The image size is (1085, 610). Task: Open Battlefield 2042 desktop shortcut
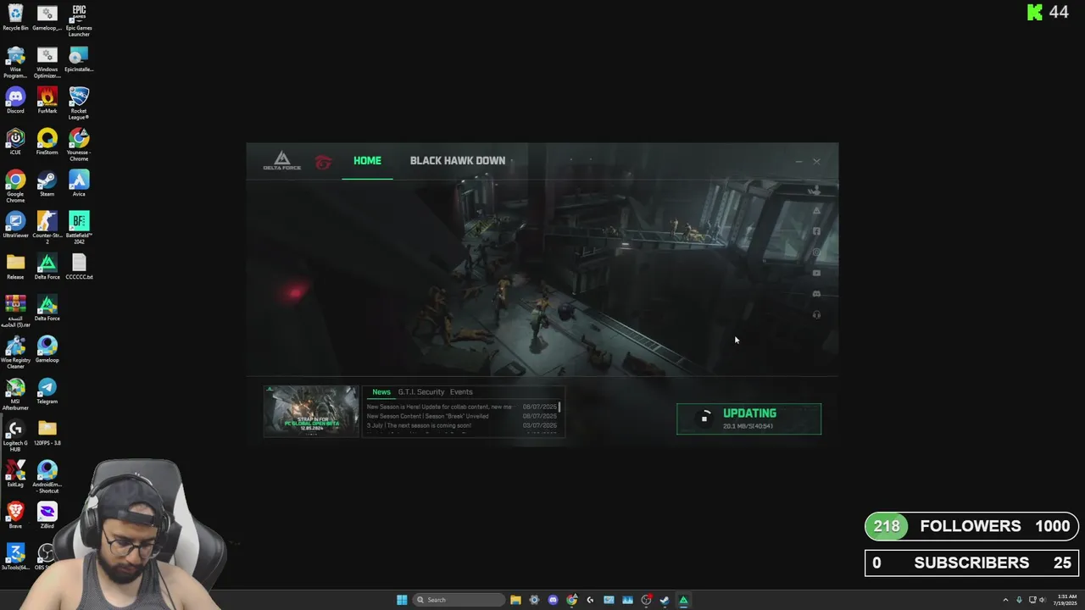79,227
